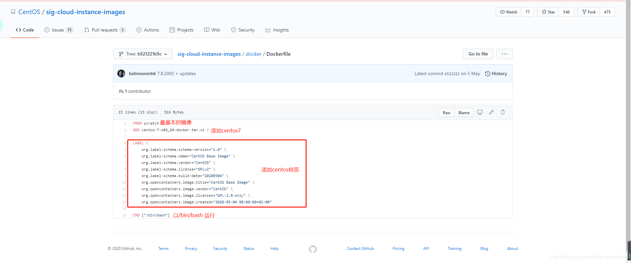This screenshot has height=263, width=631.
Task: Open the Contact GitHub footer link
Action: click(360, 249)
